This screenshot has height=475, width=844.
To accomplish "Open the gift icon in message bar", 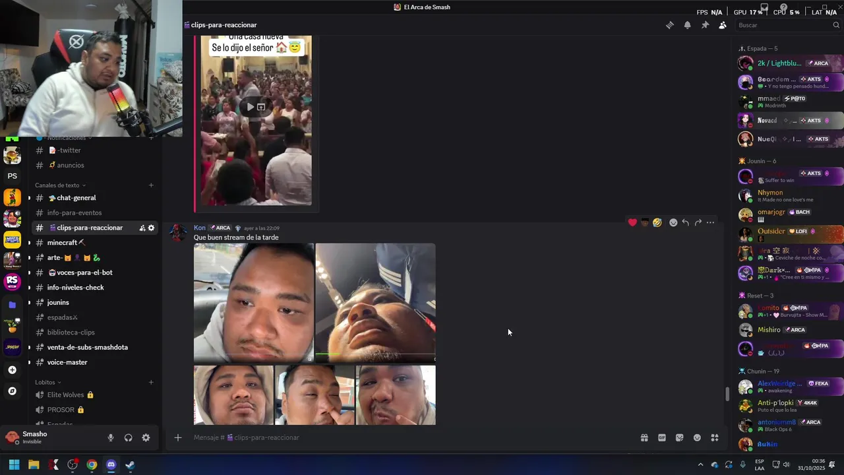I will (x=644, y=437).
